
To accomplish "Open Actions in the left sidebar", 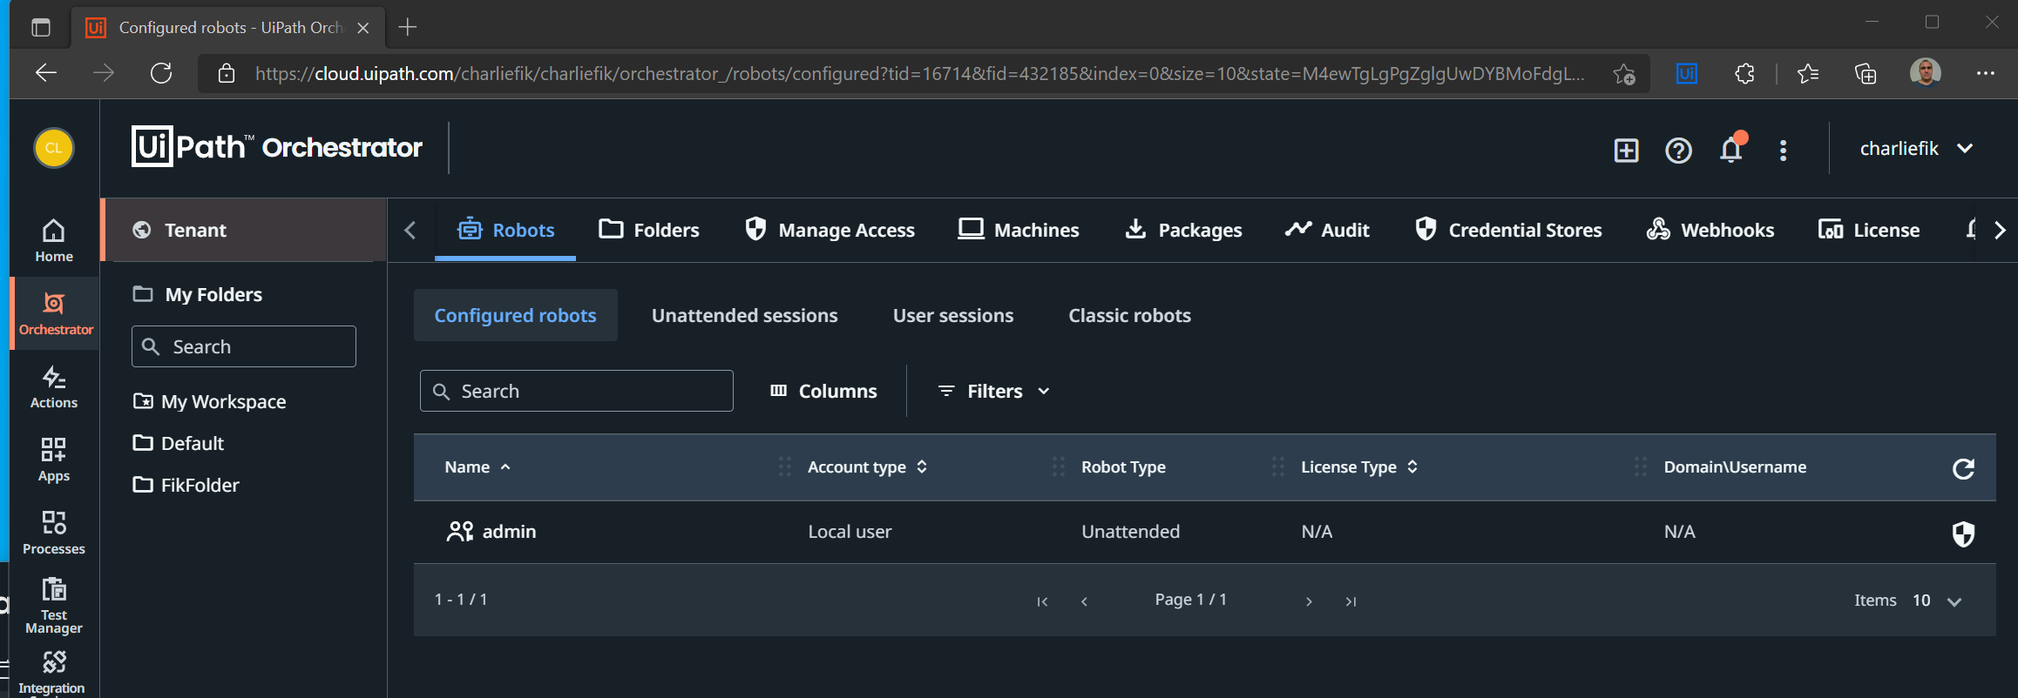I will [x=54, y=387].
